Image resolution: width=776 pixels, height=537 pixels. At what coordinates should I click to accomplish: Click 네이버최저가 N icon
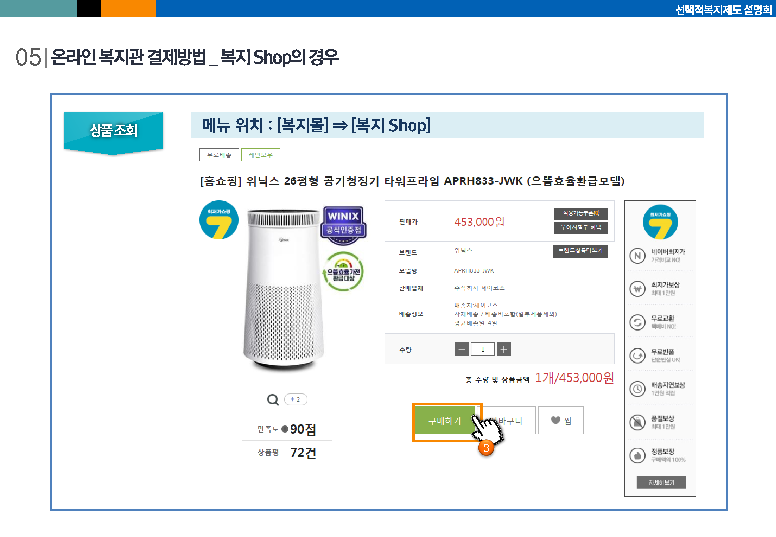tap(637, 256)
